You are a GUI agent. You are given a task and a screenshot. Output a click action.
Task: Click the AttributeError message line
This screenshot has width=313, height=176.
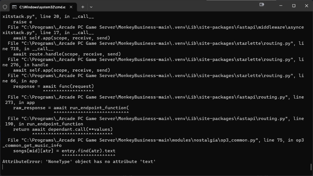click(x=78, y=162)
